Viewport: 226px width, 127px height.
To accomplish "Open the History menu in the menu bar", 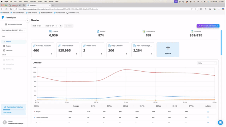I will click(26, 1).
